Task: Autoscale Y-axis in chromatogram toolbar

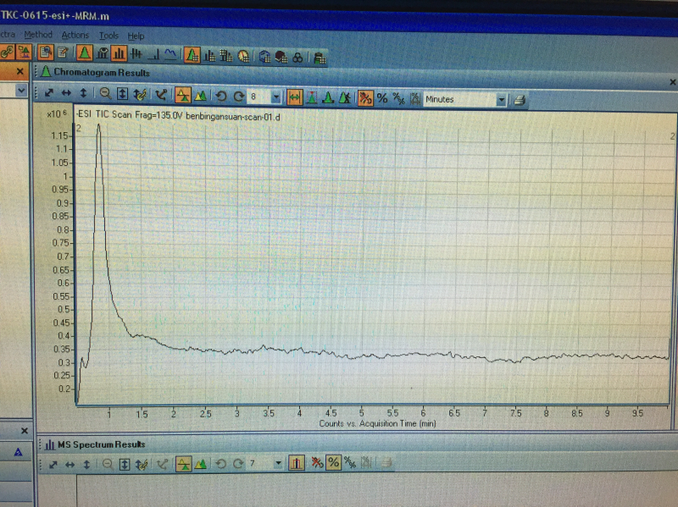Action: click(x=83, y=93)
